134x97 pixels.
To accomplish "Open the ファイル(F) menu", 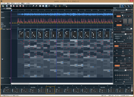I will pos(3,3).
